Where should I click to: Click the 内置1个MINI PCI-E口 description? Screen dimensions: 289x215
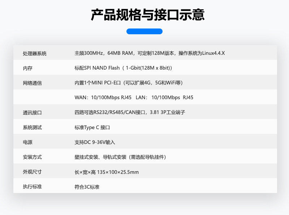(x=128, y=83)
